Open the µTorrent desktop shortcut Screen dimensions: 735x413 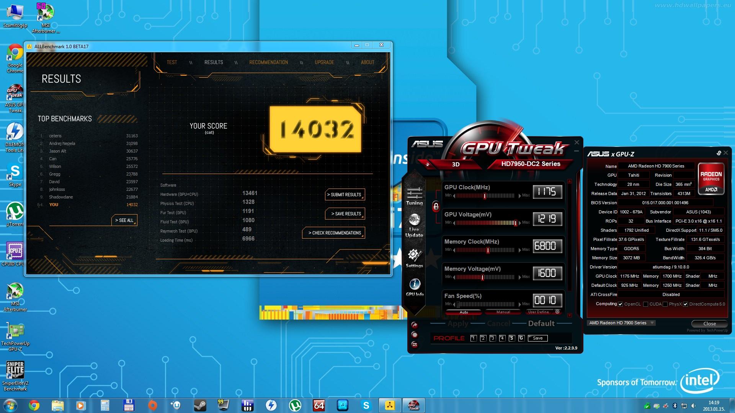pyautogui.click(x=15, y=214)
